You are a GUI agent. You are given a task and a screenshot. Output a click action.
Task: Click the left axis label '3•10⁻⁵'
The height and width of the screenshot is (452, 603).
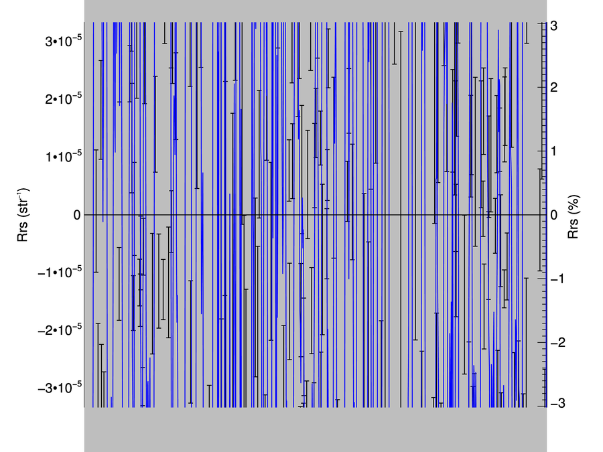click(x=64, y=41)
